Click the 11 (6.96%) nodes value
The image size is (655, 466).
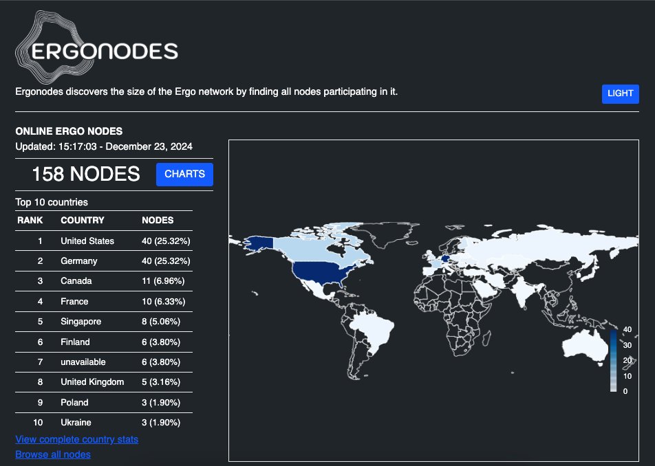163,280
